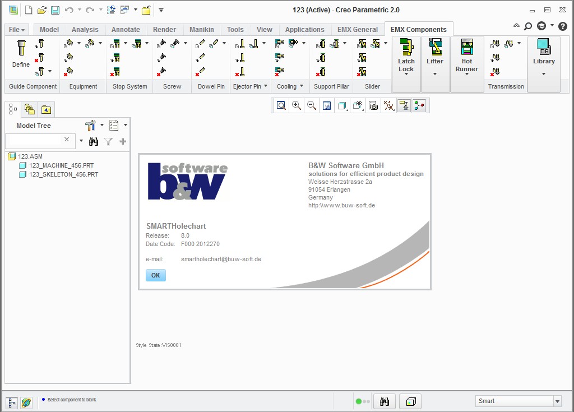Switch to the Folder Browser navigator tab
Image resolution: width=574 pixels, height=412 pixels.
(29, 109)
